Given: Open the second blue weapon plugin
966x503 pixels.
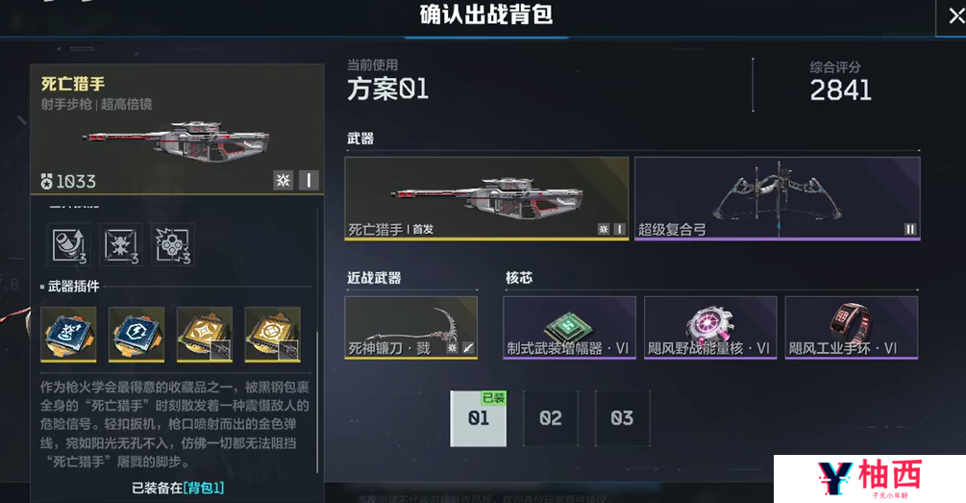Looking at the screenshot, I should 136,334.
